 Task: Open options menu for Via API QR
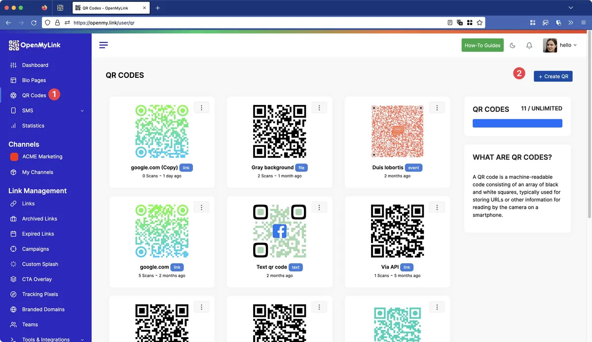pyautogui.click(x=437, y=207)
